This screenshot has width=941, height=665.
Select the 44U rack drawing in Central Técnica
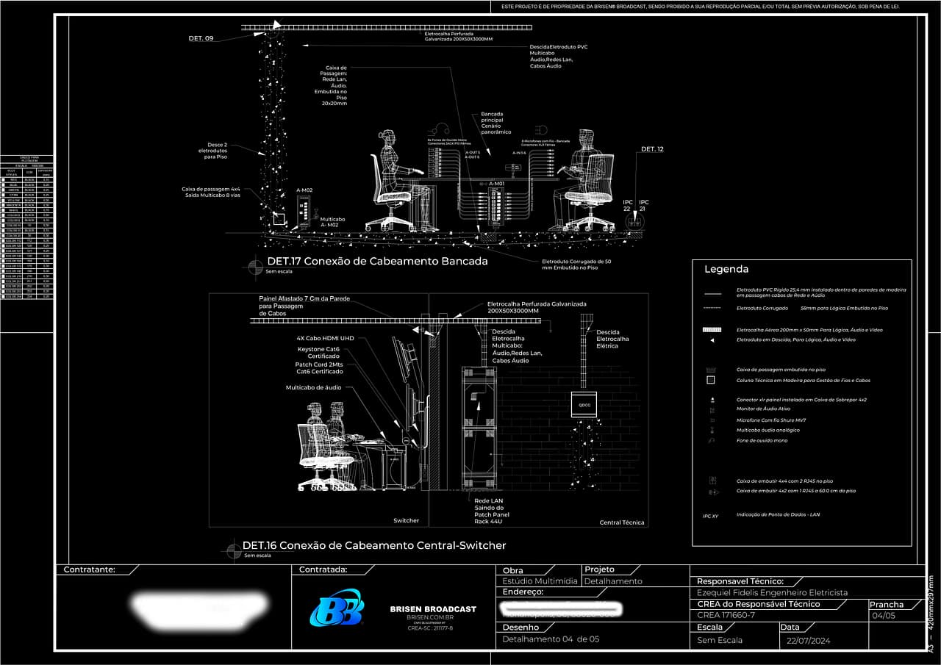[x=479, y=428]
